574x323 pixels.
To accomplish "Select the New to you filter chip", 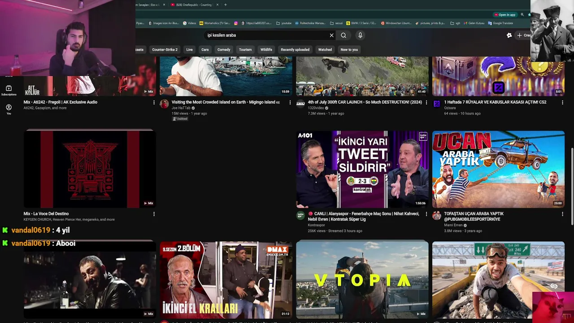I will pyautogui.click(x=349, y=50).
